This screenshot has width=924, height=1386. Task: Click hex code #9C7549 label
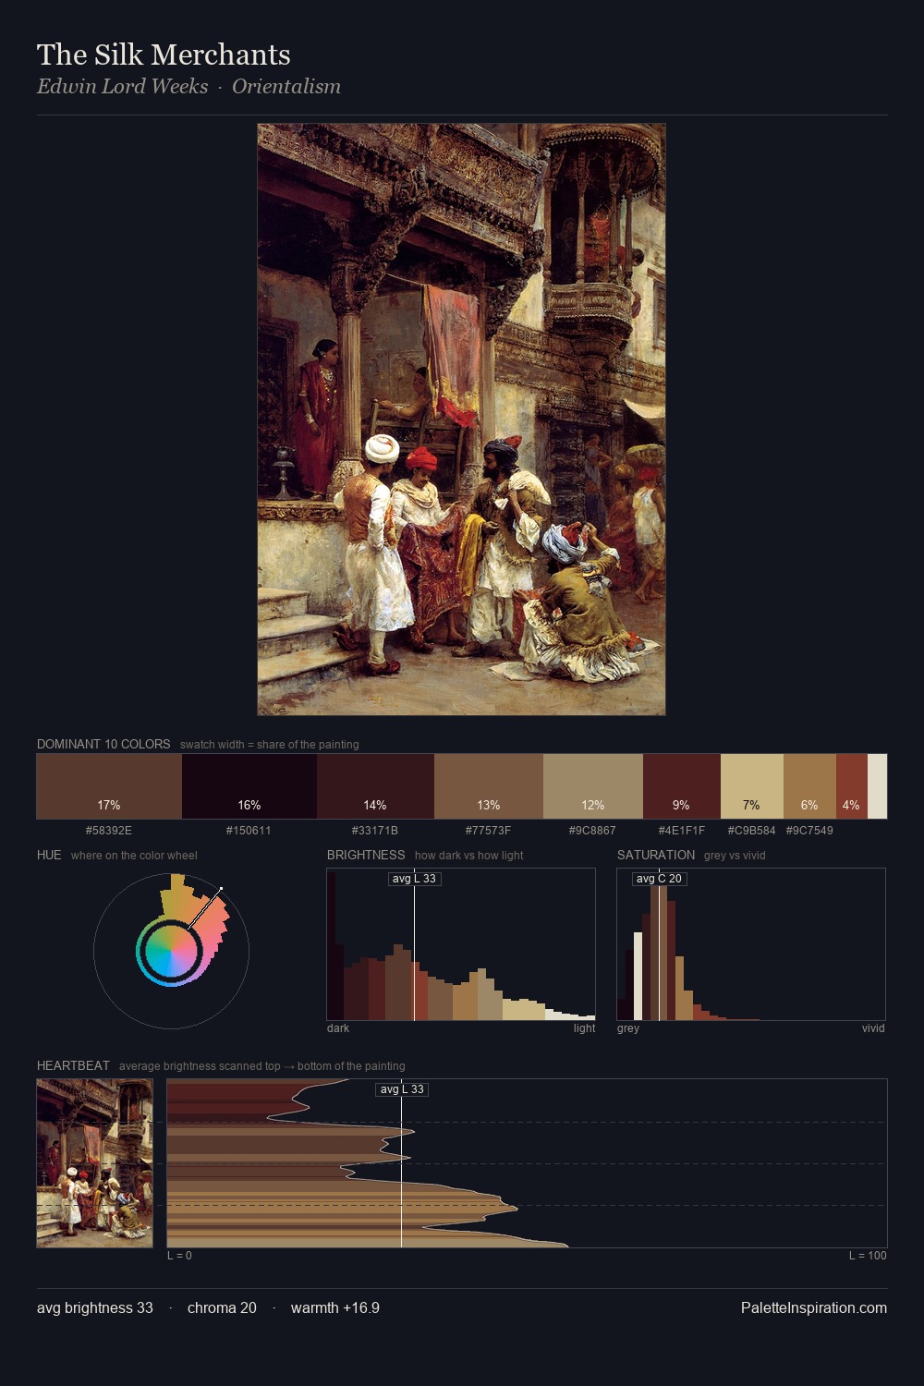[x=809, y=831]
